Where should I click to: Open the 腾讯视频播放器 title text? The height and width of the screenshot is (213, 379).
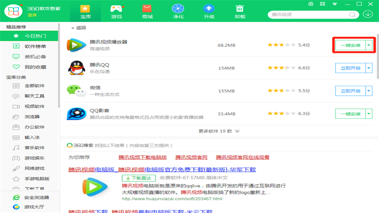108,42
